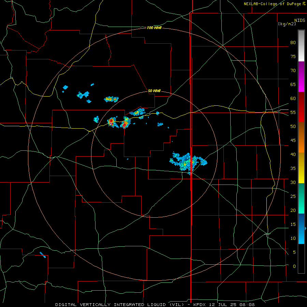Click the Digital Vertically Integrated Liquid caption
This screenshot has width=307, height=307.
click(155, 305)
